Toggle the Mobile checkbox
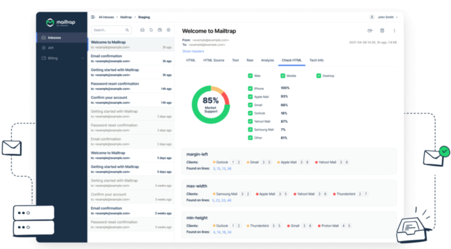The height and width of the screenshot is (249, 451). (283, 76)
